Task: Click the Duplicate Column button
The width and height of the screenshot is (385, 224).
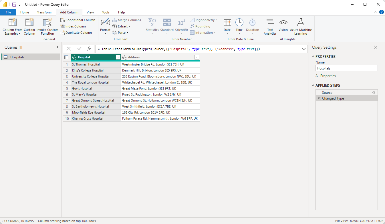Action: (x=76, y=33)
